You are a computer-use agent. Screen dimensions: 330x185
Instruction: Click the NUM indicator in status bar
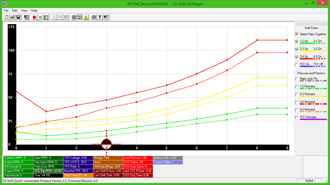click(x=309, y=181)
